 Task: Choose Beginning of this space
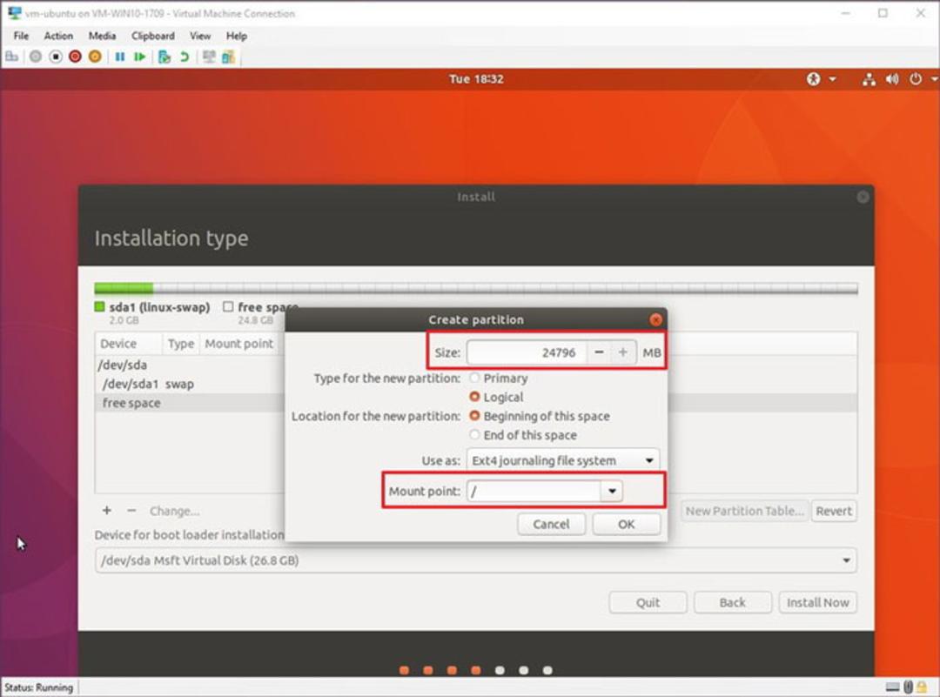(x=474, y=416)
